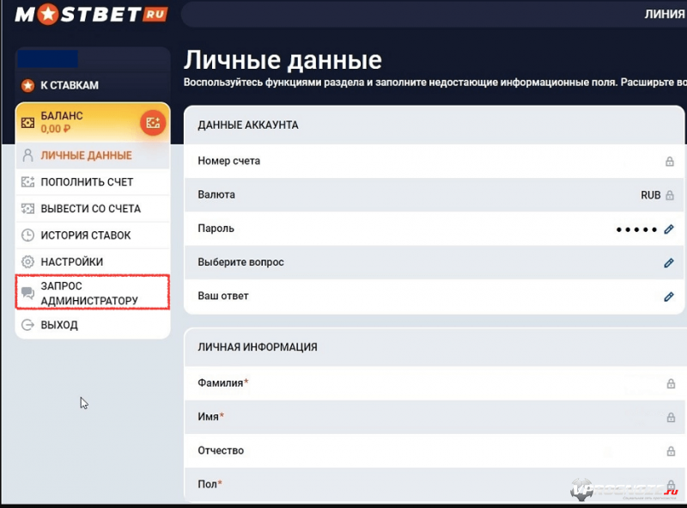Click the withdrawal icon beside ВЫВЕСТИ СО СЧЕТА
The height and width of the screenshot is (508, 687).
27,208
